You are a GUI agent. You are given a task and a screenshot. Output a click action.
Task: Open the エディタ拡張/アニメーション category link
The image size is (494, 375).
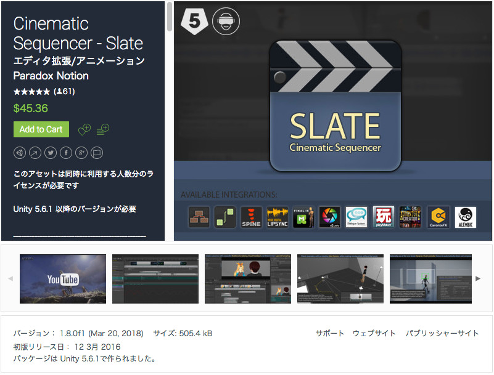79,60
